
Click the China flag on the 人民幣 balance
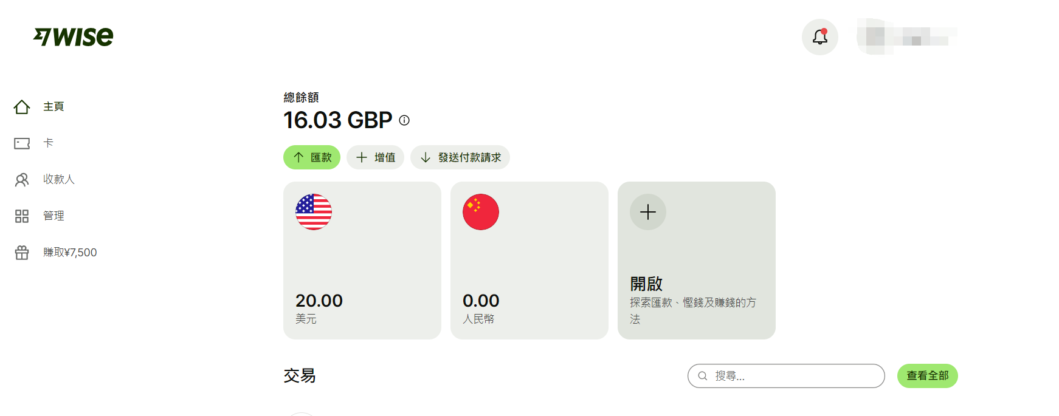pos(481,212)
